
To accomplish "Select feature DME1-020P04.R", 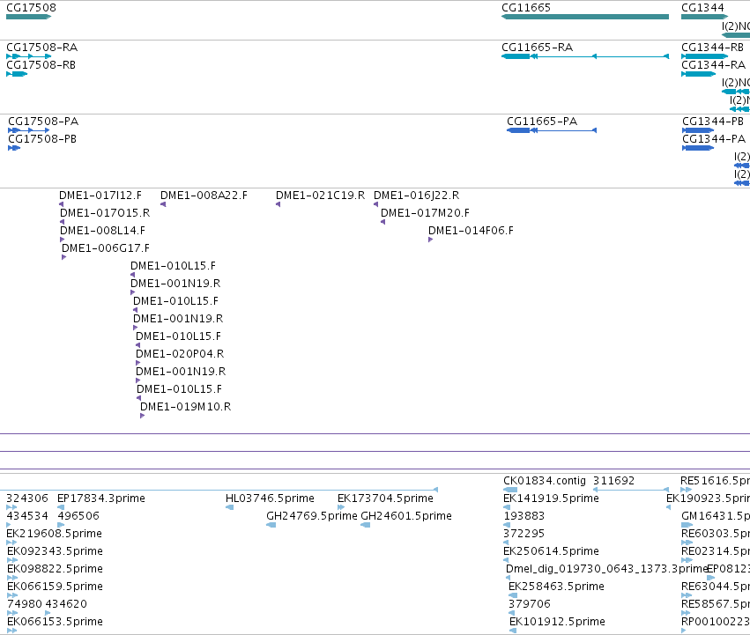I will 138,363.
